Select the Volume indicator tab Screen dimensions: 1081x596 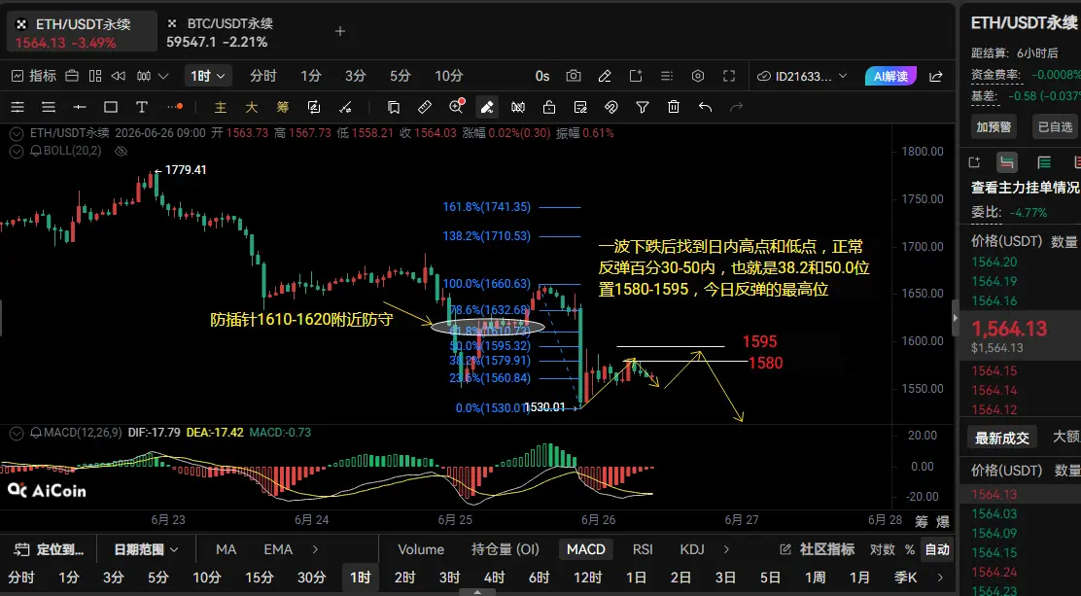click(x=421, y=549)
